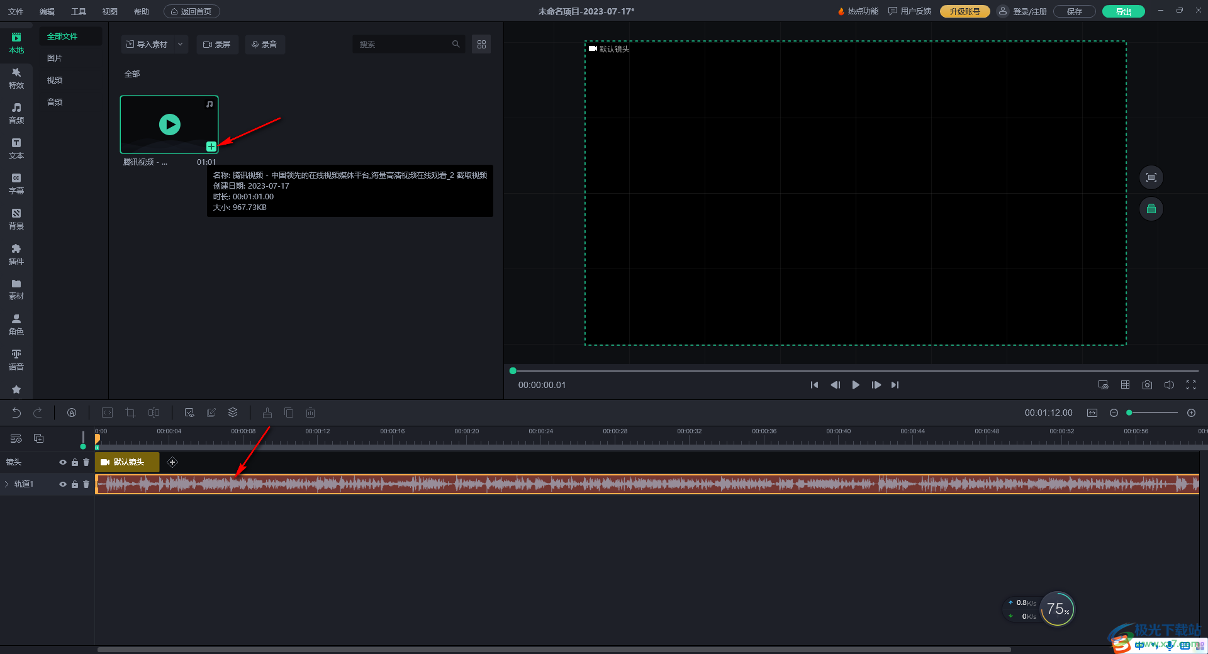1208x654 pixels.
Task: Toggle visibility of 轨道1 track
Action: (63, 484)
